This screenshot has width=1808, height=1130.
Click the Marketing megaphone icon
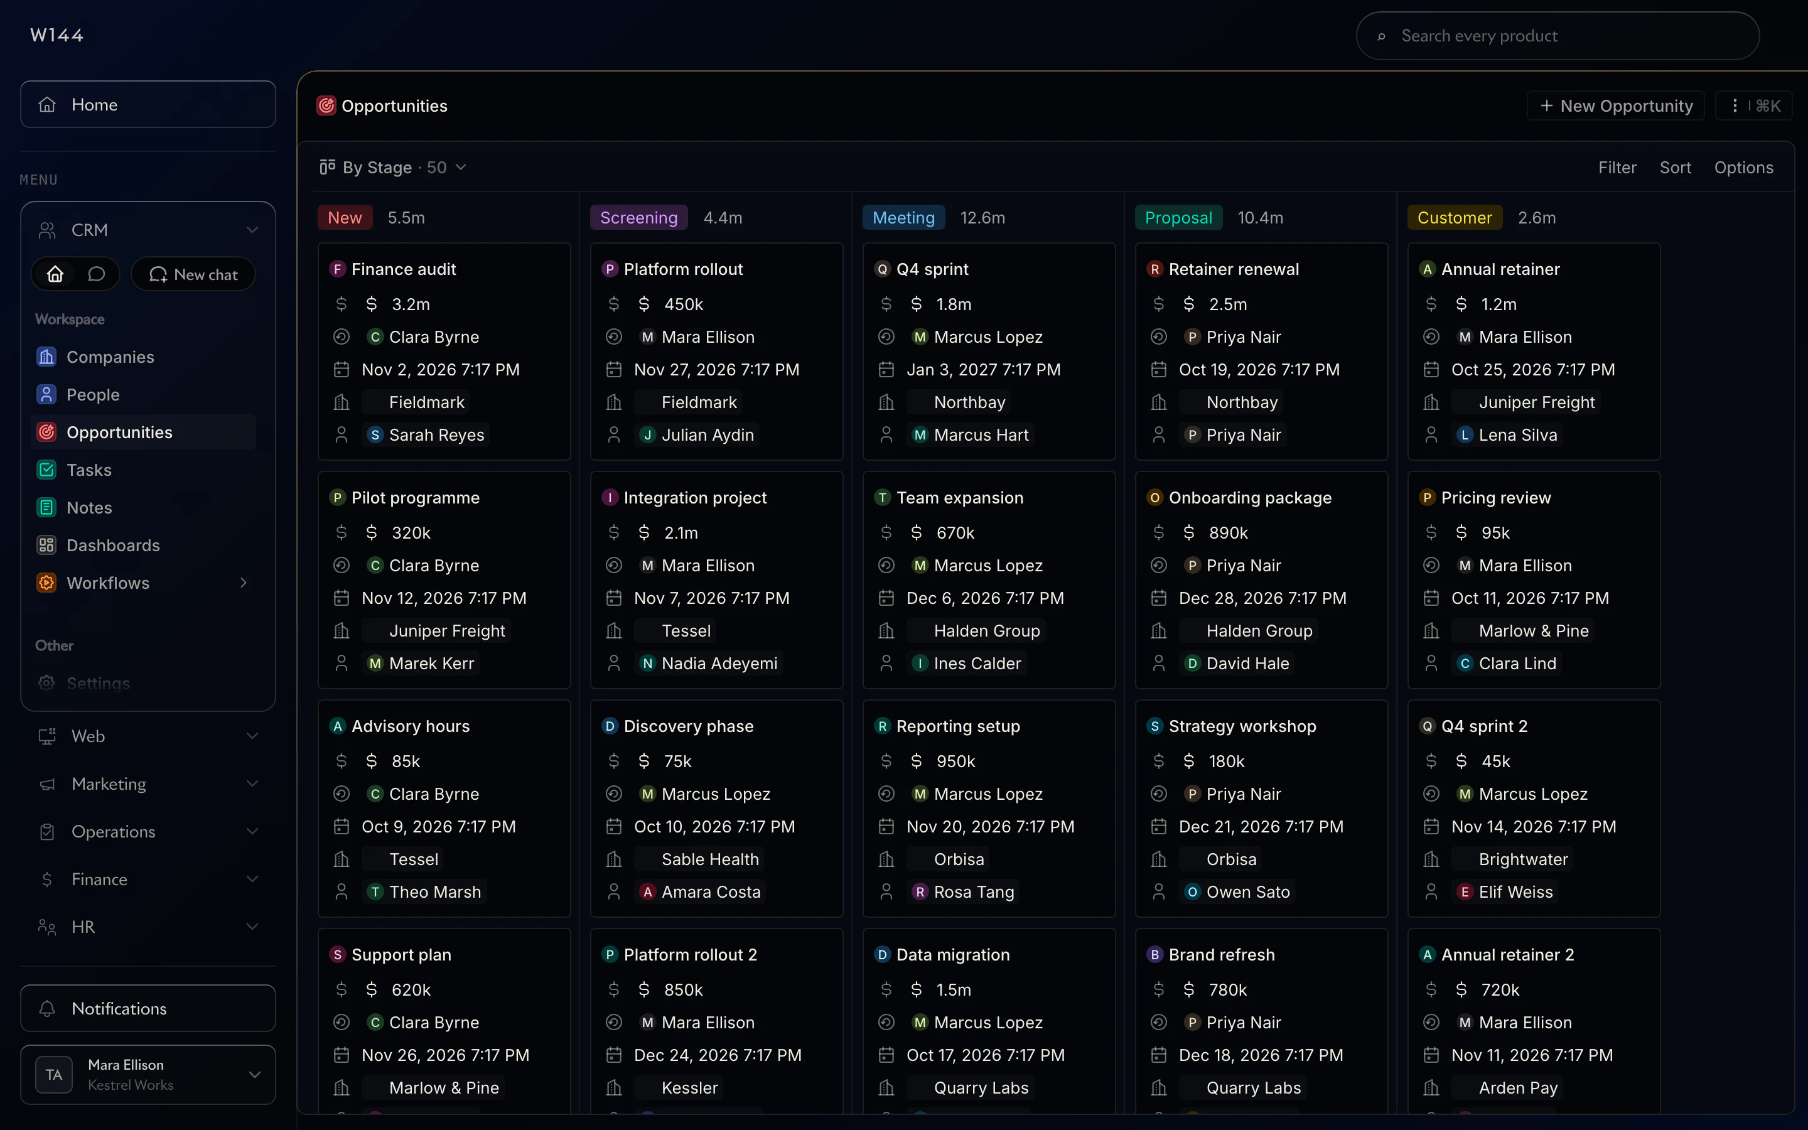(47, 784)
